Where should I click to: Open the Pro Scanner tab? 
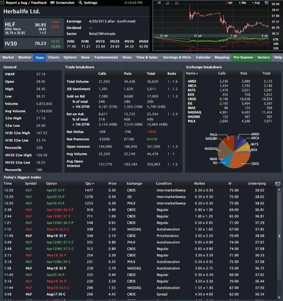click(243, 57)
